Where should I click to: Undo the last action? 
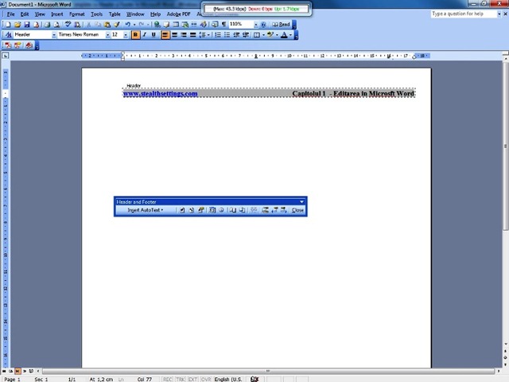127,25
